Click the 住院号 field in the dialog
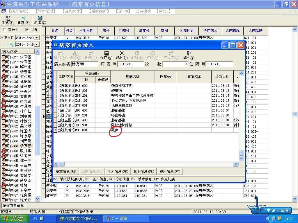This screenshot has height=223, width=298. click(x=219, y=64)
